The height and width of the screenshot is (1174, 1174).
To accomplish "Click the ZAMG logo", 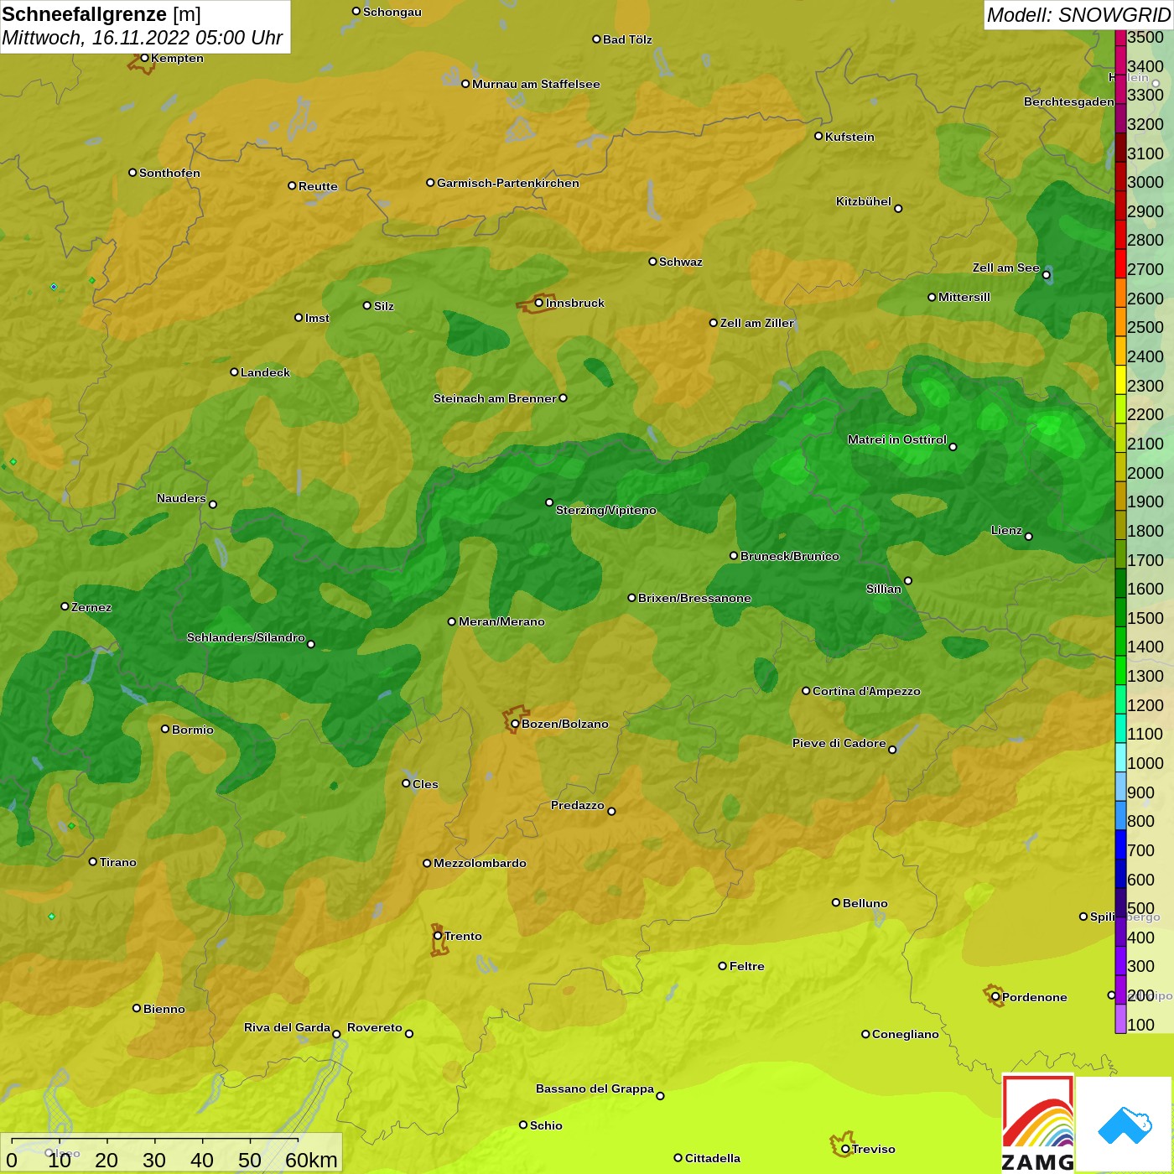I will [1038, 1123].
